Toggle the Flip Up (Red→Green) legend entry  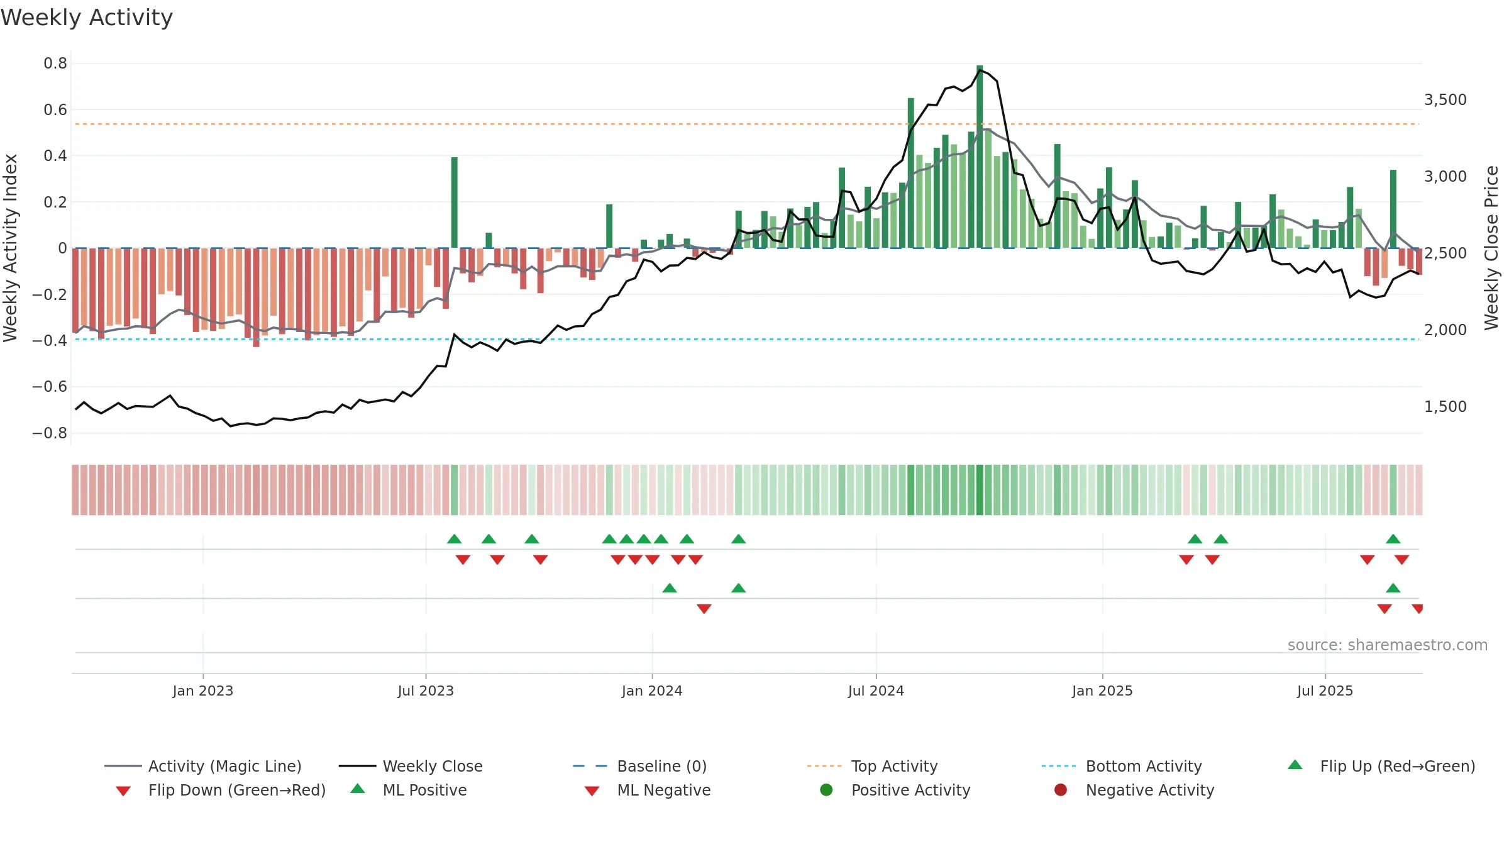point(1381,766)
